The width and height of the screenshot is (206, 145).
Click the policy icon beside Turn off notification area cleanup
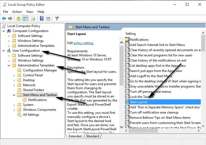pos(127,112)
